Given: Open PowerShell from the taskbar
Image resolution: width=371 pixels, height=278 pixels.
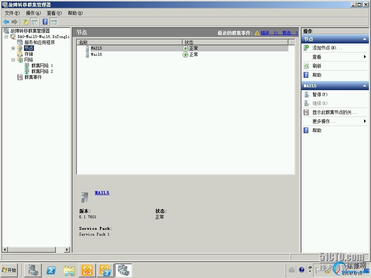Looking at the screenshot, I should (51, 270).
